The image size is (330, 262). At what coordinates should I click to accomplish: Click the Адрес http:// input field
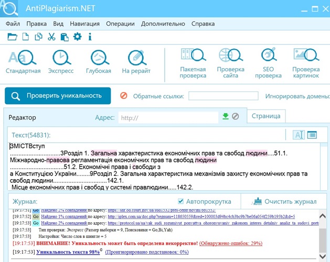168,117
